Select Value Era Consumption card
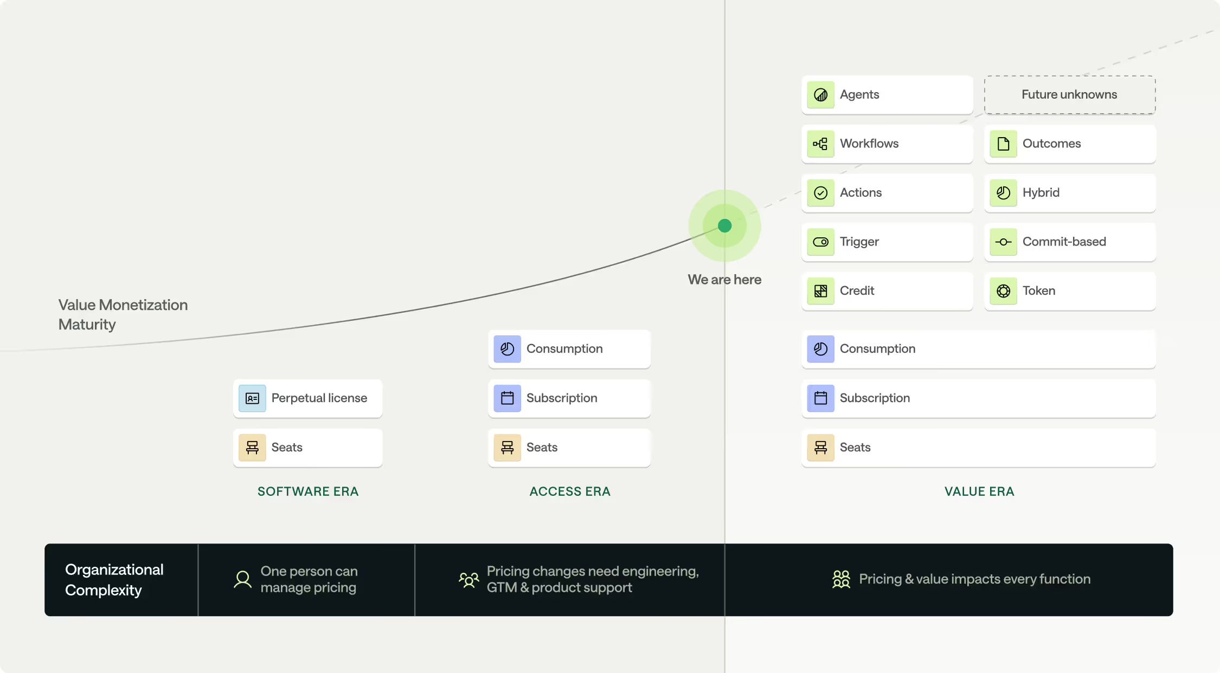Viewport: 1220px width, 673px height. 978,349
